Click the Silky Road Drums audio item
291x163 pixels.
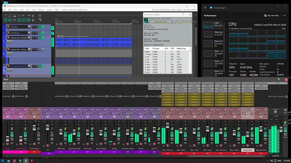[94, 42]
